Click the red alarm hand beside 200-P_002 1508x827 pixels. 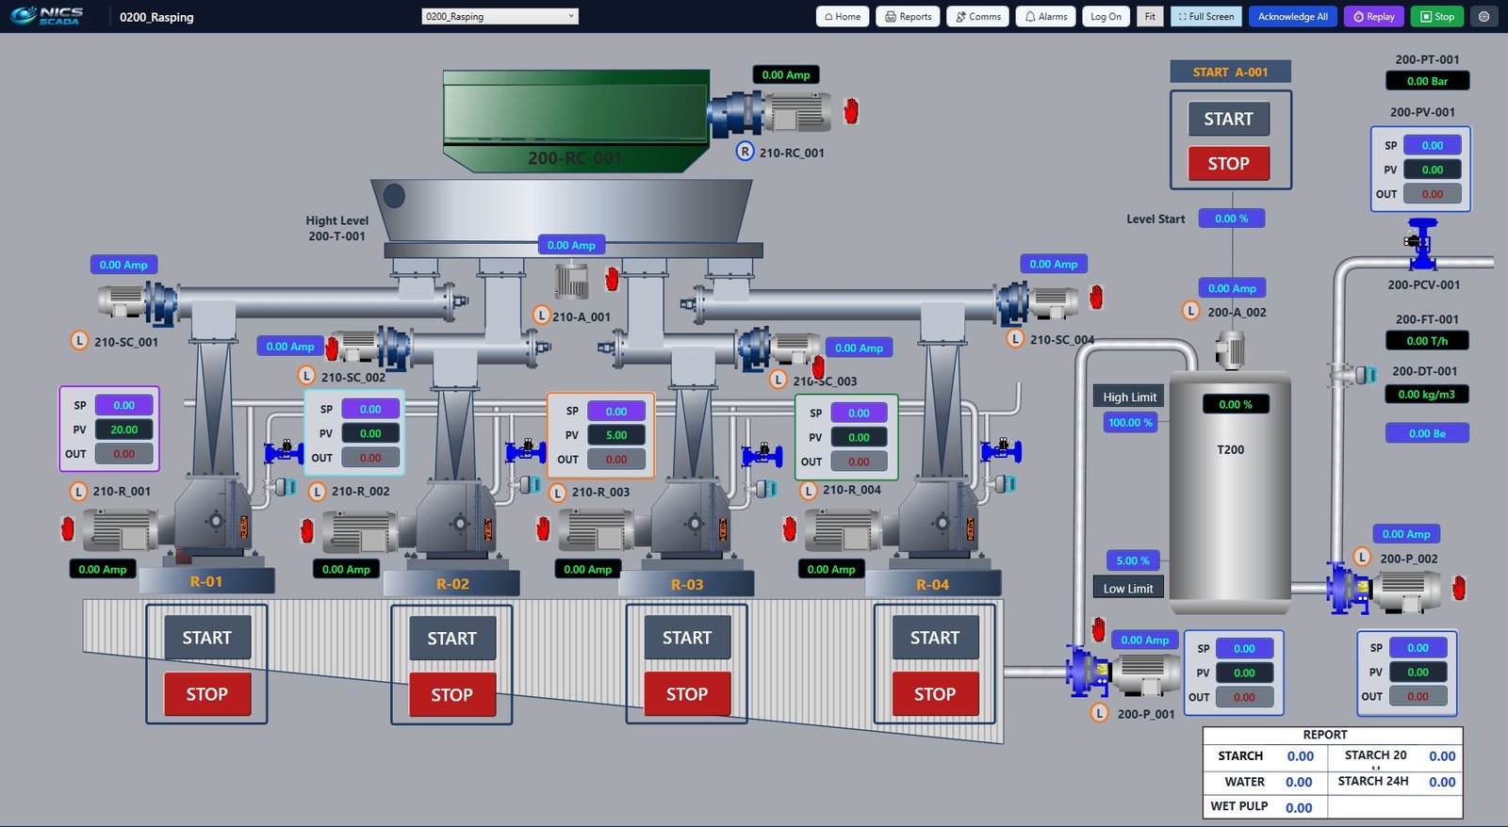click(x=1459, y=589)
